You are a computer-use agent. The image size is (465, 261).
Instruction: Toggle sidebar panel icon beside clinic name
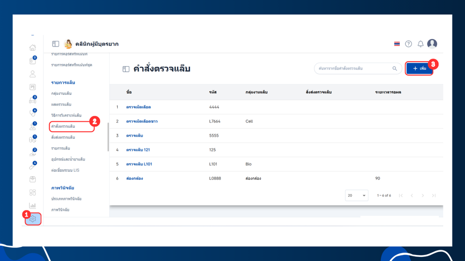point(56,44)
